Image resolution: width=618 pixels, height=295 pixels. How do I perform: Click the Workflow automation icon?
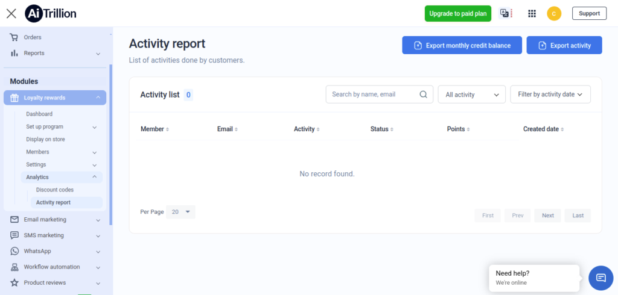pyautogui.click(x=14, y=267)
